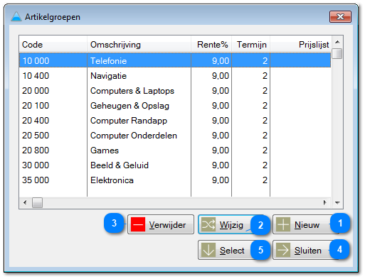
Task: Click code 10 000
Action: [36, 61]
